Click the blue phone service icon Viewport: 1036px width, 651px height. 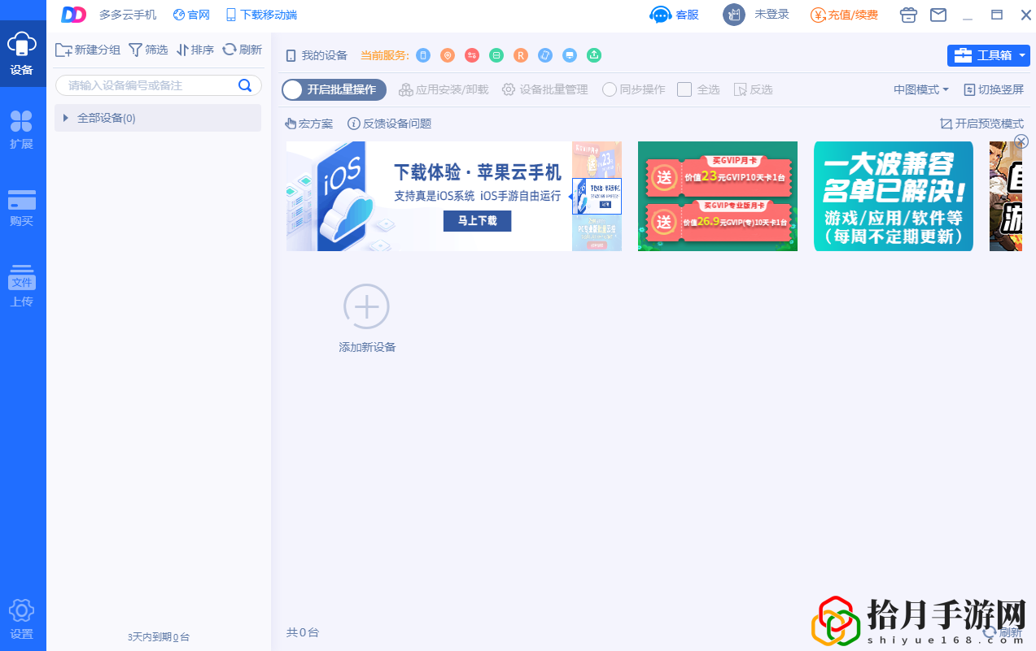point(423,55)
